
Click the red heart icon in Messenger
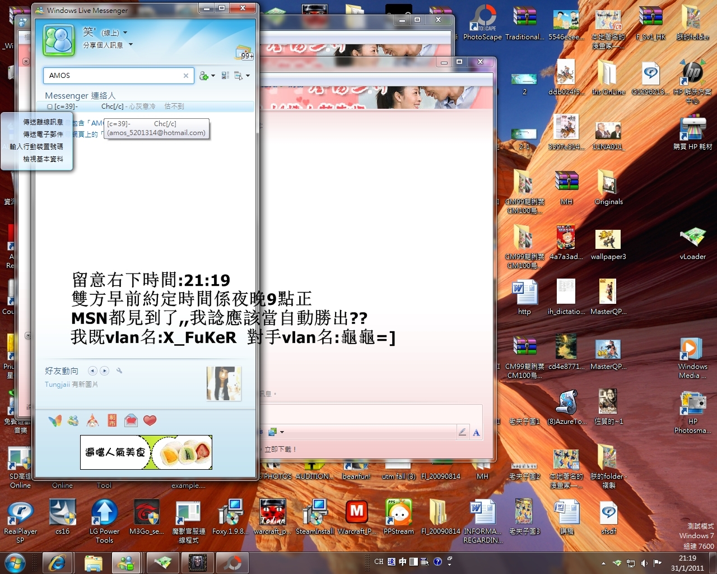(x=150, y=420)
